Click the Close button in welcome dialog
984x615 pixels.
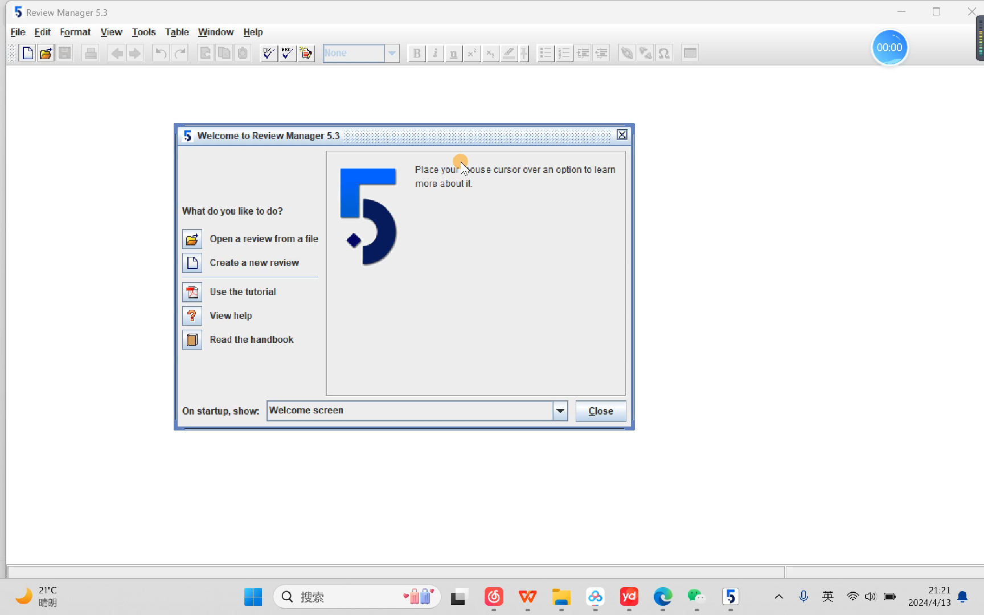click(601, 411)
